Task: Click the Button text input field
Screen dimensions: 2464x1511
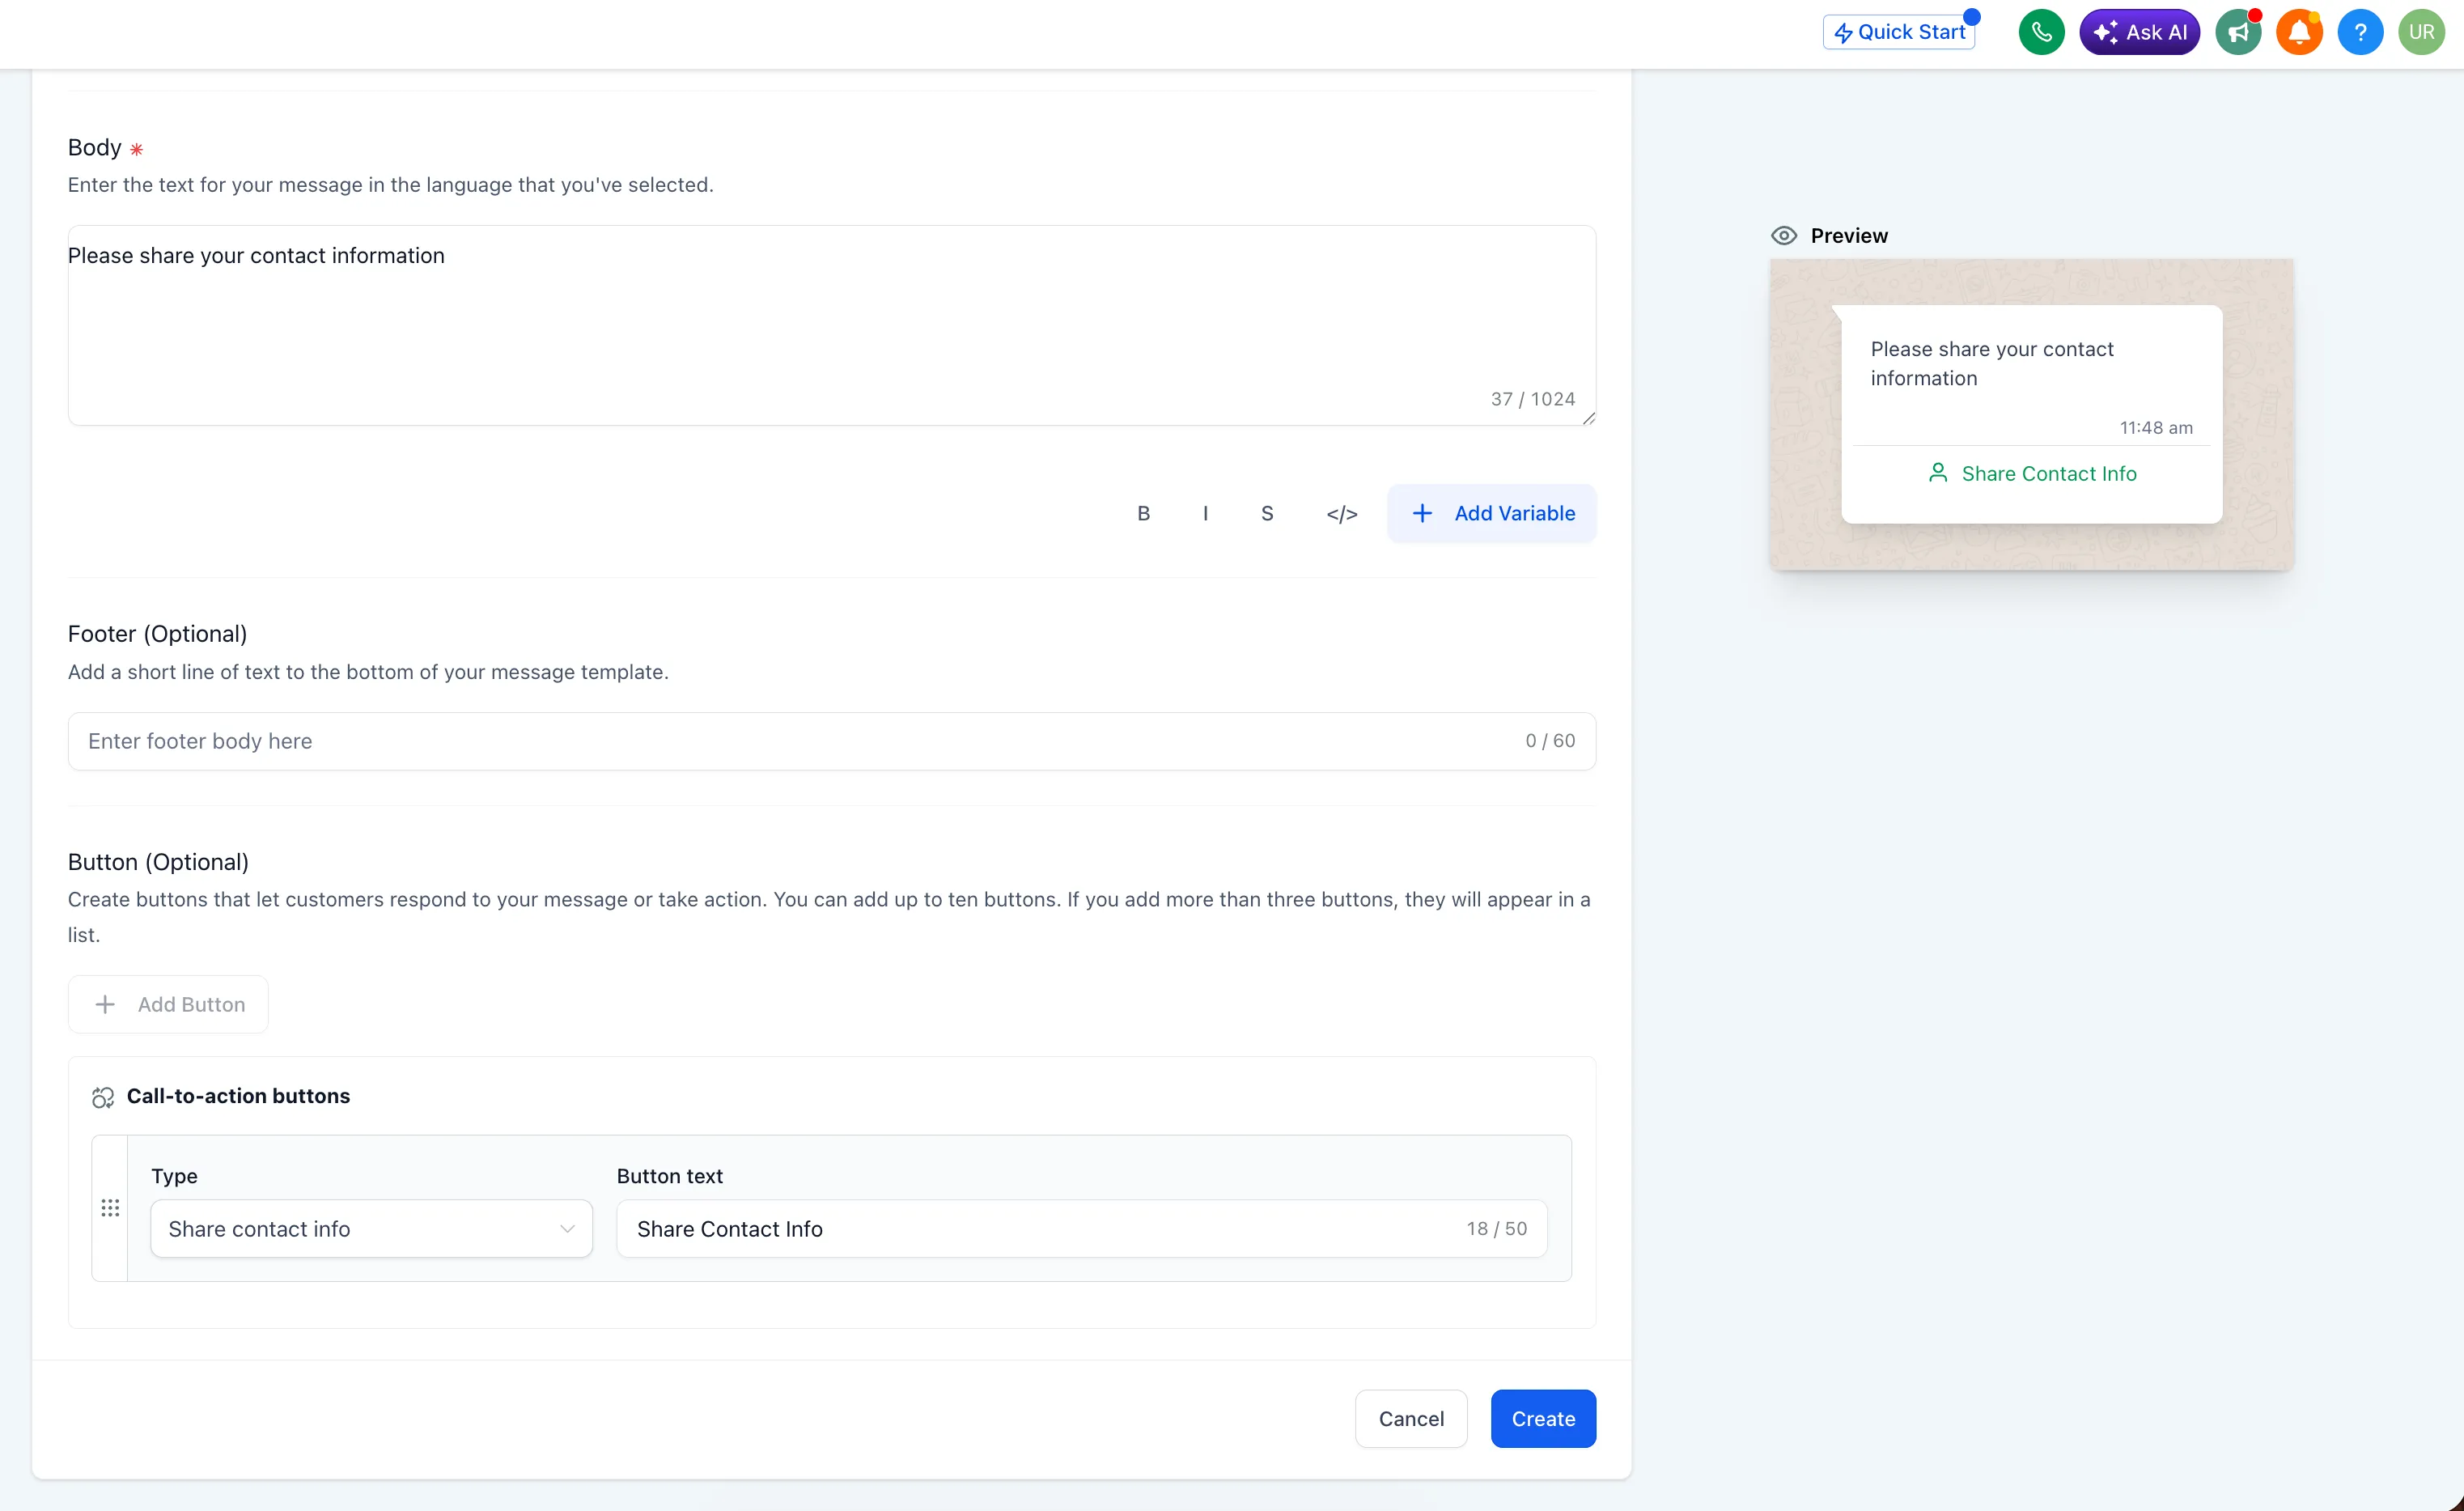Action: 1081,1229
